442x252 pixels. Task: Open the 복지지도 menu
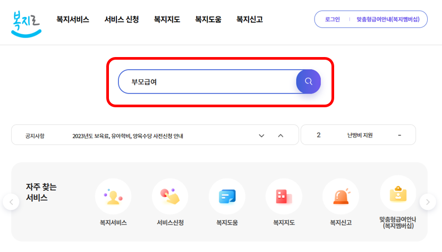click(x=167, y=20)
